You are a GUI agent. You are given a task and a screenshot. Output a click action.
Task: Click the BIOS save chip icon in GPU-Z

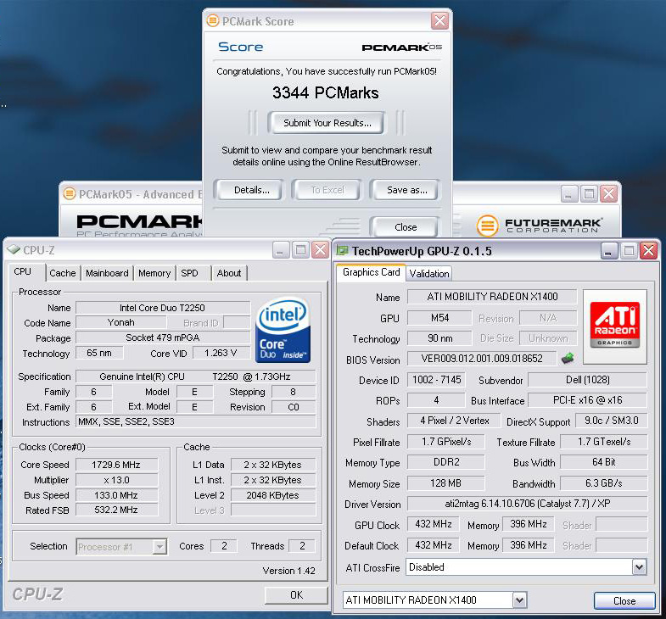pyautogui.click(x=568, y=359)
